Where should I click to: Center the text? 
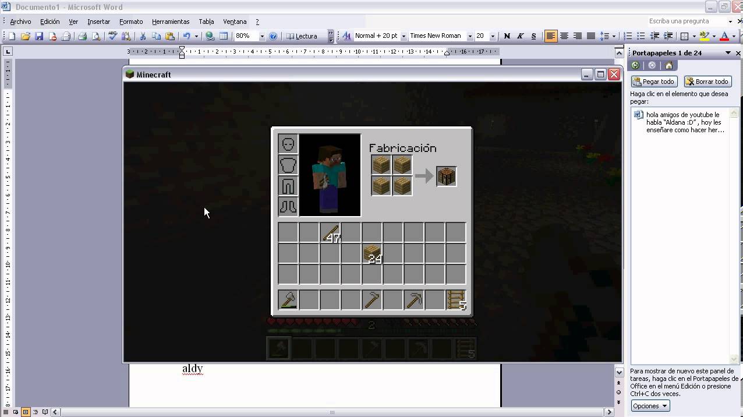[564, 36]
